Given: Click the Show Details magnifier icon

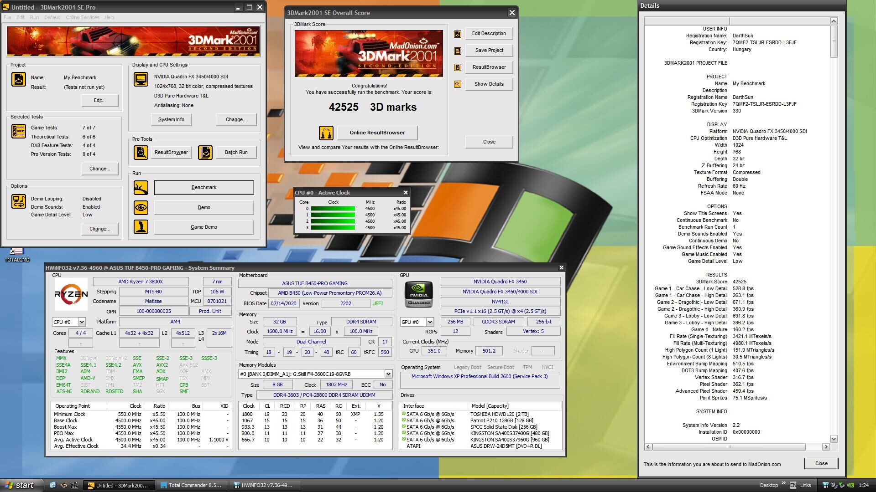Looking at the screenshot, I should pos(458,84).
